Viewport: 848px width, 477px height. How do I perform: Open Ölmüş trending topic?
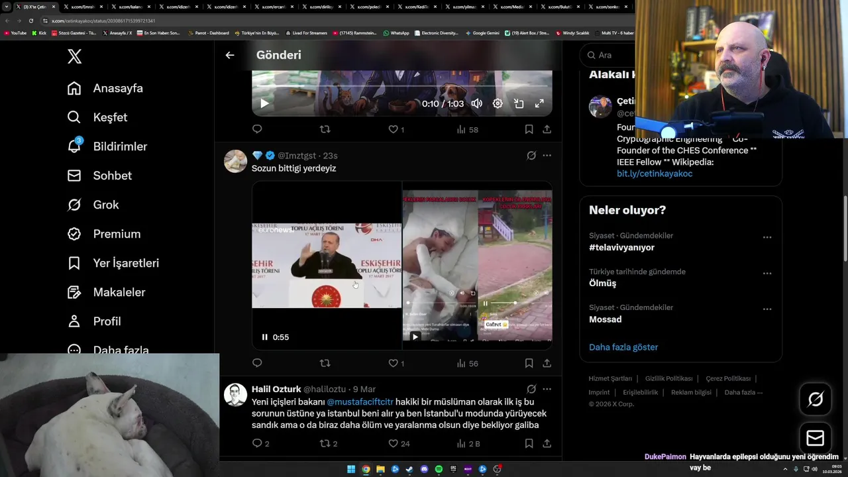tap(602, 283)
